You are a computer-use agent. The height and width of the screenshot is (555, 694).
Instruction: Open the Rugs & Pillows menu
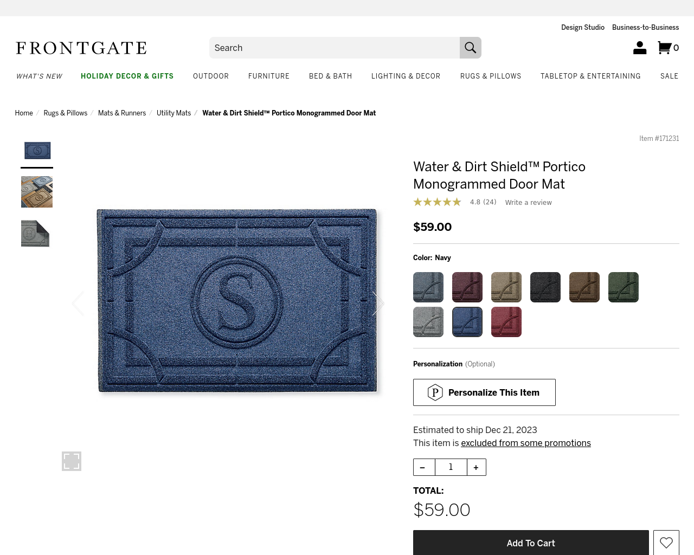(491, 76)
